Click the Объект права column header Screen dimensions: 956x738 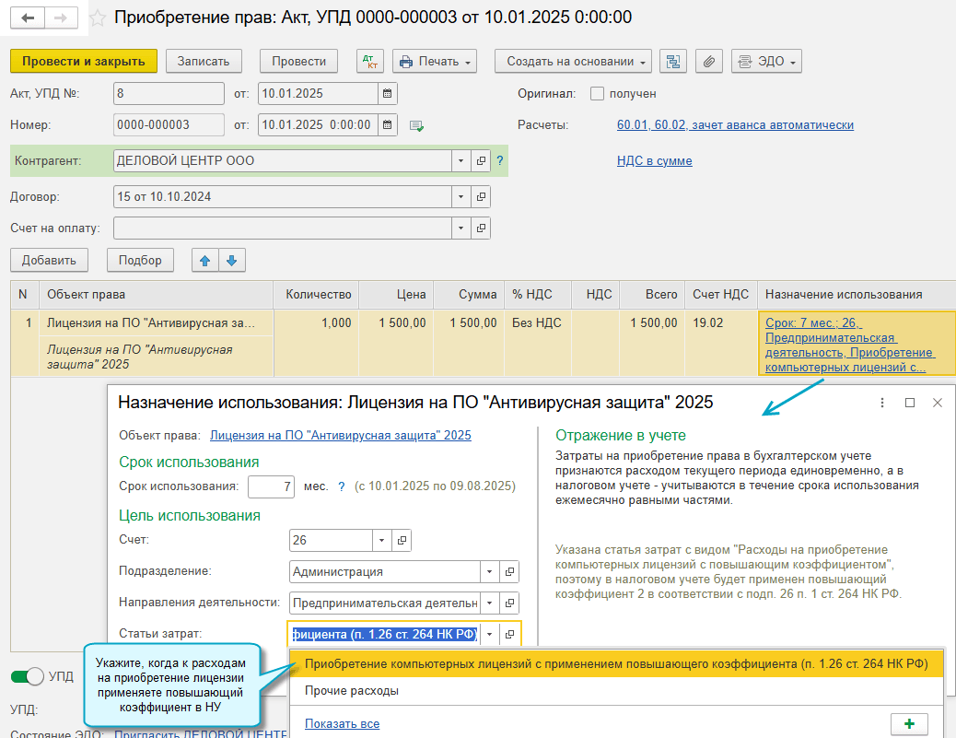156,295
